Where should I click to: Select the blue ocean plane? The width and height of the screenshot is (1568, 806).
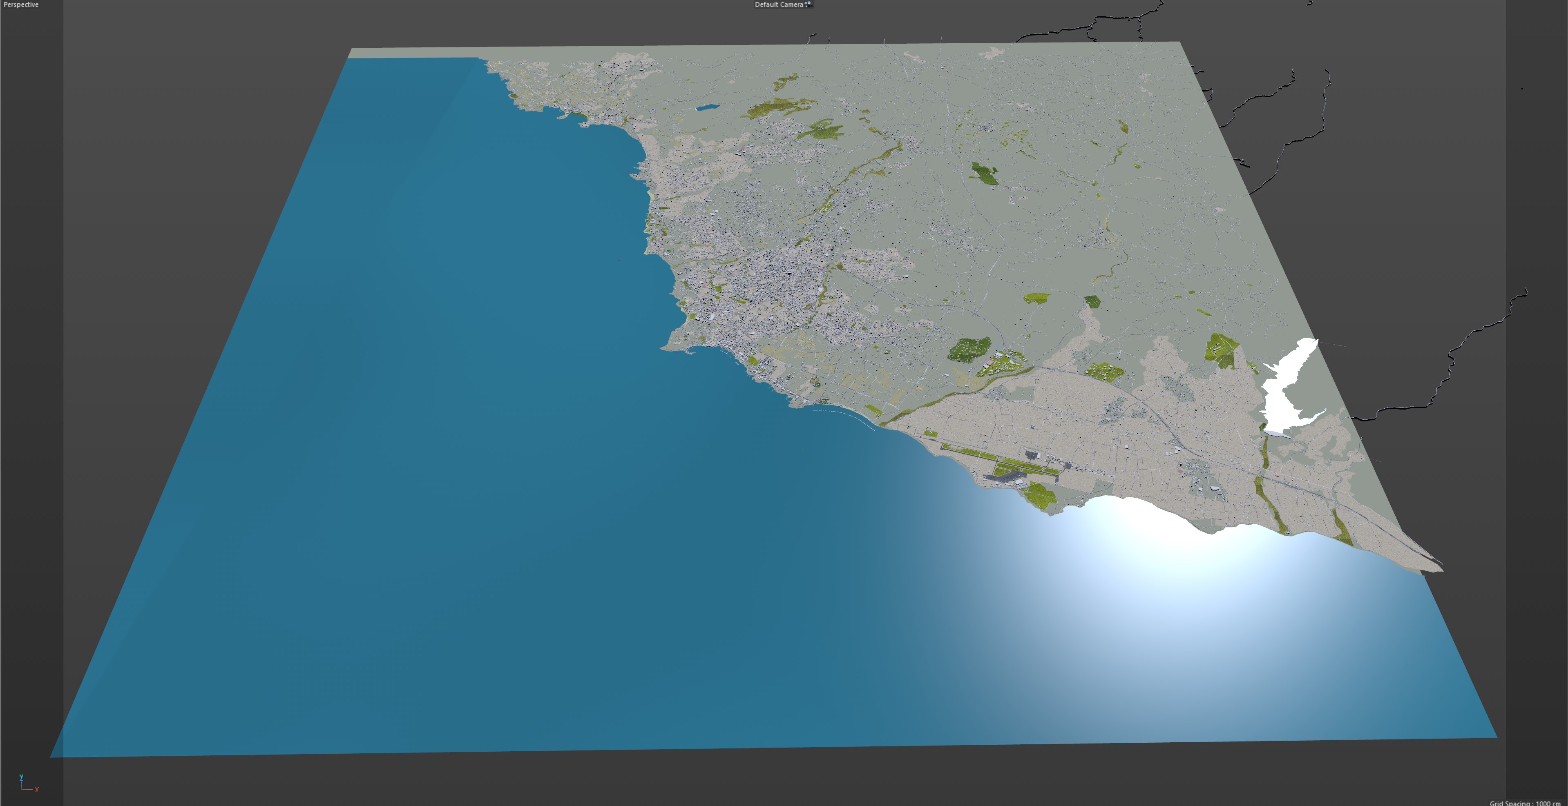pos(426,487)
